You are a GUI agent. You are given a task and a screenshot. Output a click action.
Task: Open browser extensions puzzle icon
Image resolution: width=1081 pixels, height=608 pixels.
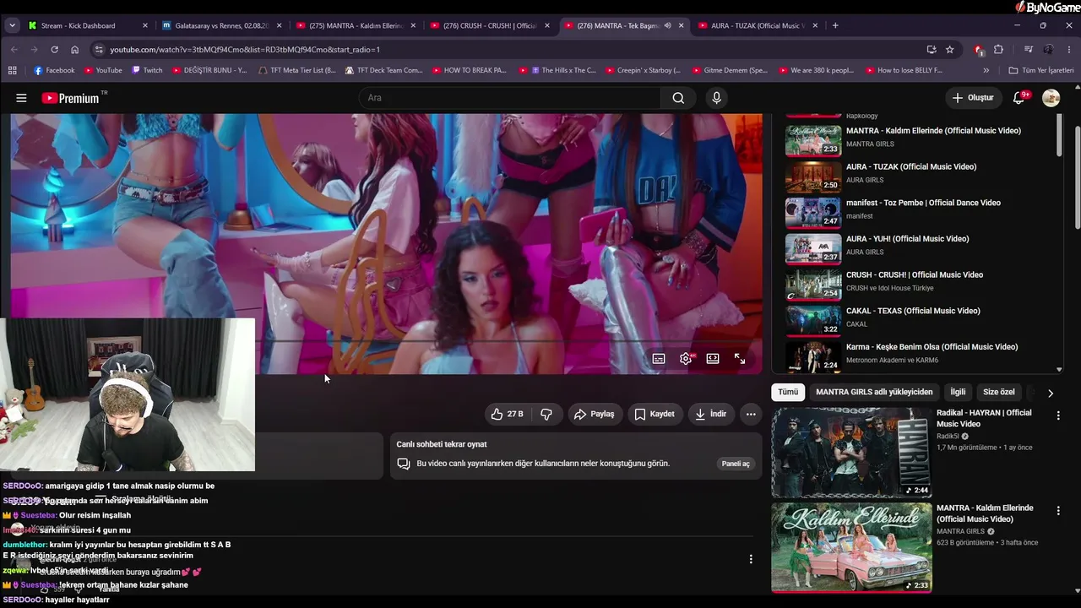tap(999, 50)
